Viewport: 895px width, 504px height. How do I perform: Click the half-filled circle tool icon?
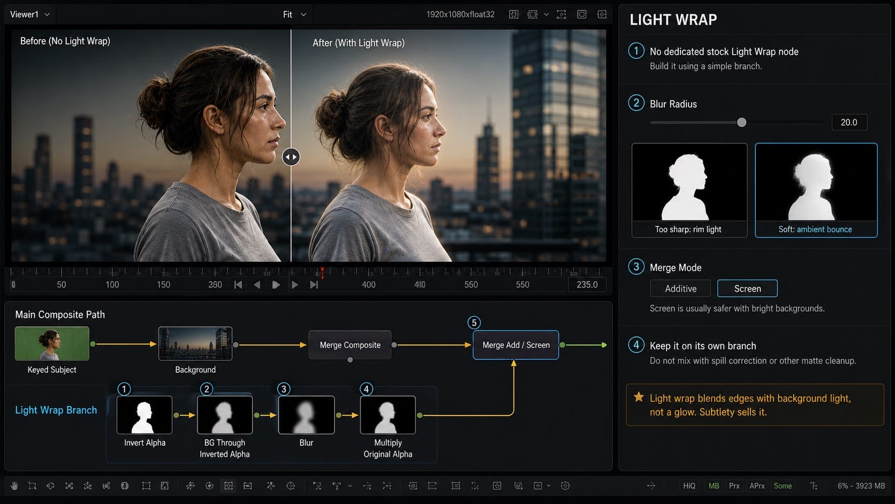click(x=125, y=486)
